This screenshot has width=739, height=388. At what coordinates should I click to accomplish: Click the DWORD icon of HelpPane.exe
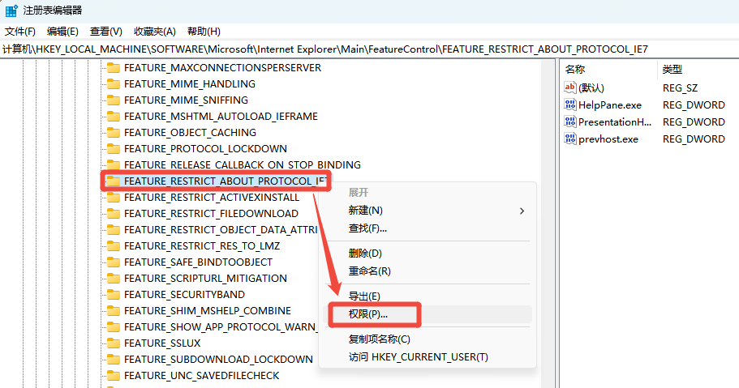tap(569, 104)
